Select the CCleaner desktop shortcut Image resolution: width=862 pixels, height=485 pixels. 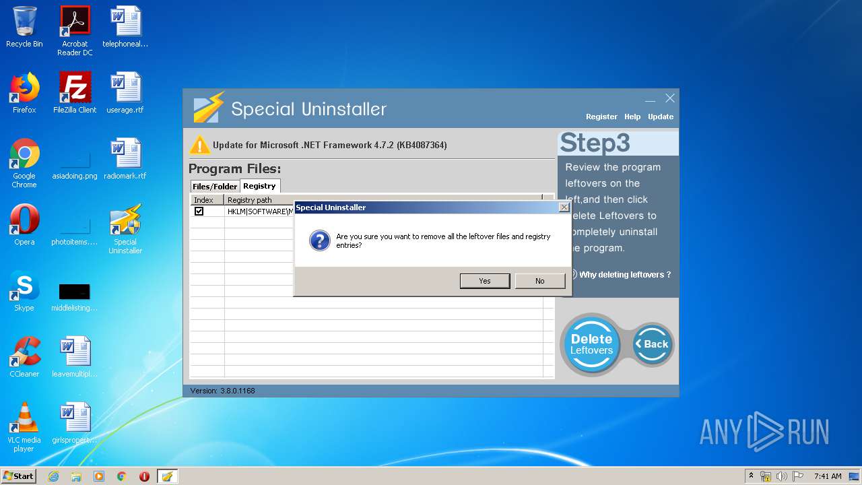[x=24, y=357]
